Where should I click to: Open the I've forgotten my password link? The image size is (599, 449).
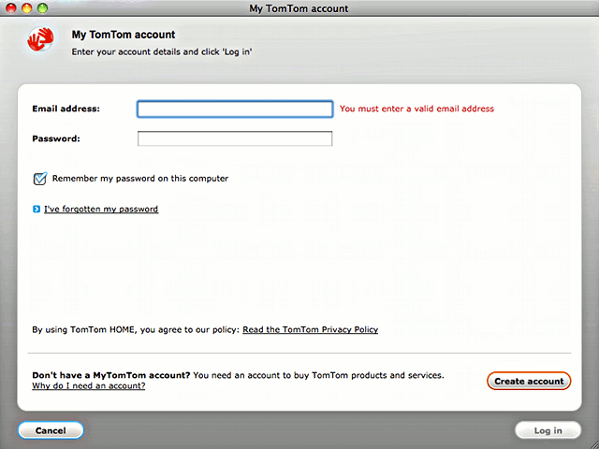pos(101,210)
